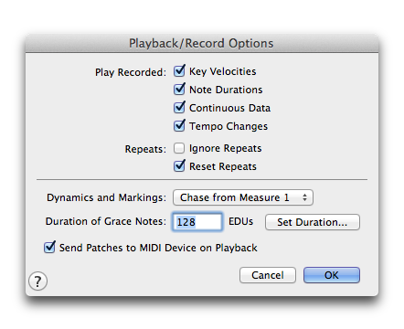Click the Chase from Measure 1 arrows

pos(304,197)
